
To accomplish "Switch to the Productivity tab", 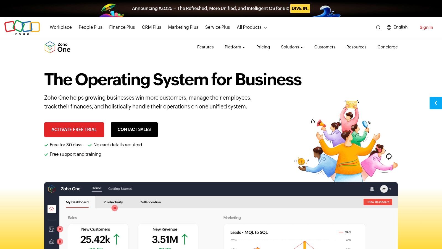I will coord(113,202).
